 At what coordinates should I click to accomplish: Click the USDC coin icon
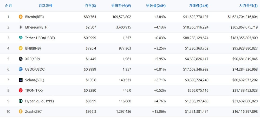pyautogui.click(x=21, y=69)
